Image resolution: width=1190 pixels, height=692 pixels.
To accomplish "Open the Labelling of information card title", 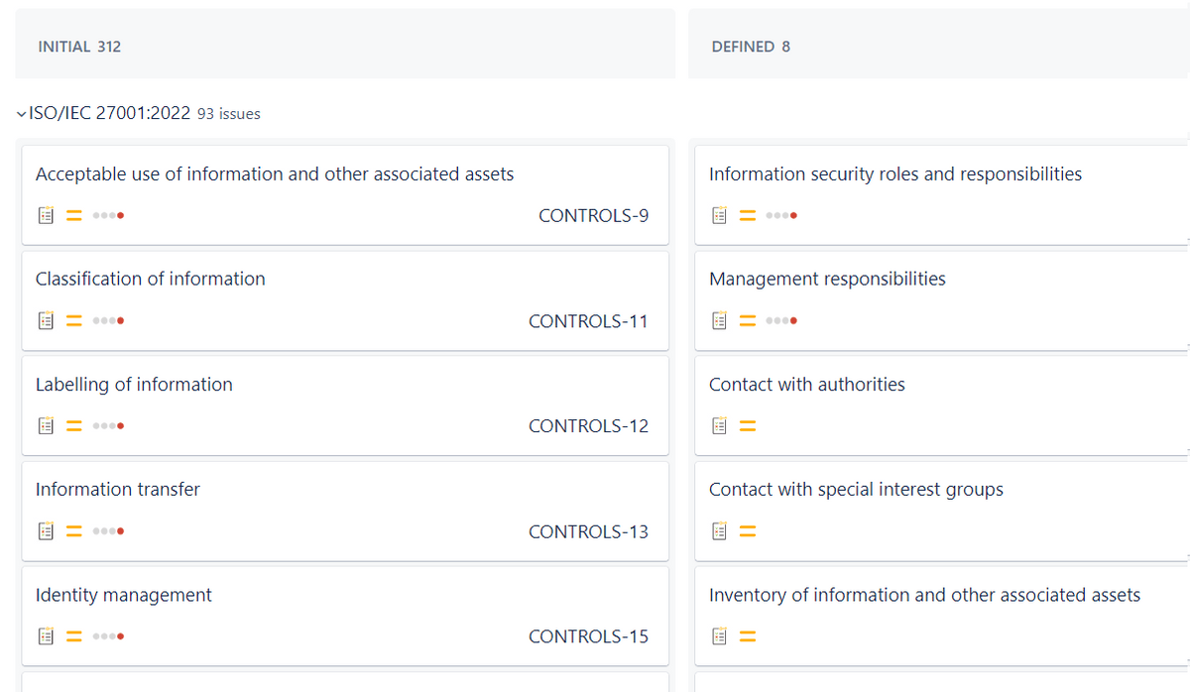I will pos(134,385).
